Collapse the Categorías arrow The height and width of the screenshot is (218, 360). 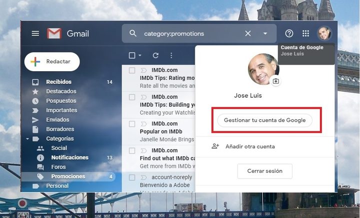[x=27, y=139]
